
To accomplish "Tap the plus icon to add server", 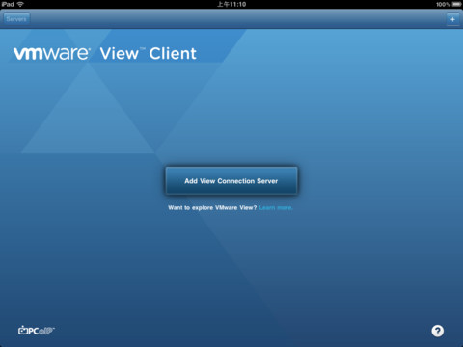I will [x=452, y=19].
